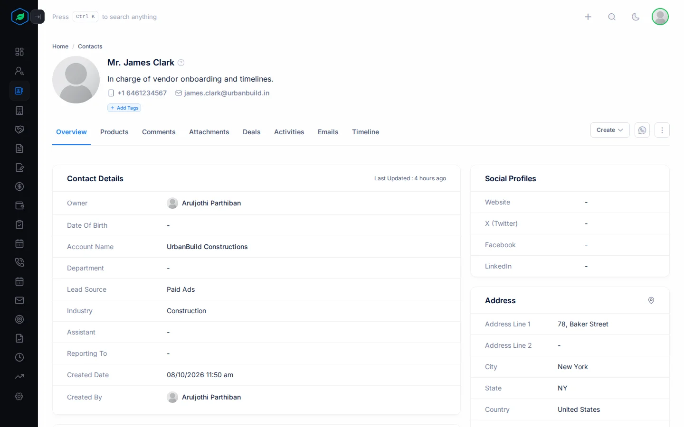Image resolution: width=684 pixels, height=427 pixels.
Task: Toggle dark mode with the moon icon
Action: [636, 17]
